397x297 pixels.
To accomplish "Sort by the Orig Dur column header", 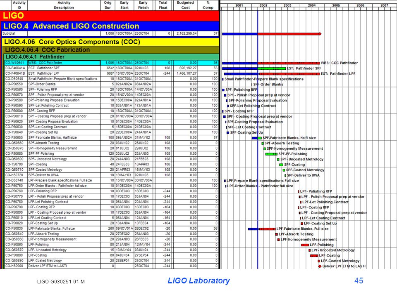I will click(x=108, y=5).
